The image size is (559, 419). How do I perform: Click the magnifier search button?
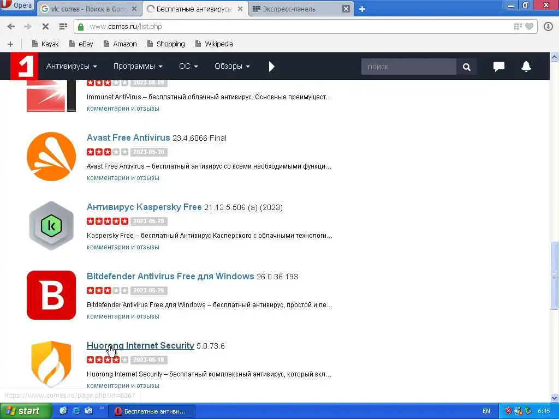click(467, 67)
